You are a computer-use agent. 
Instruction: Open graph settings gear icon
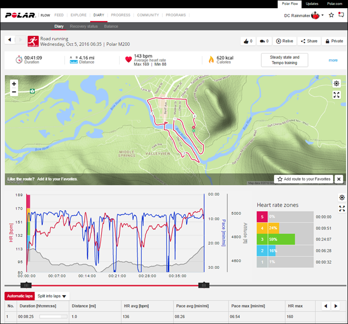(x=342, y=198)
